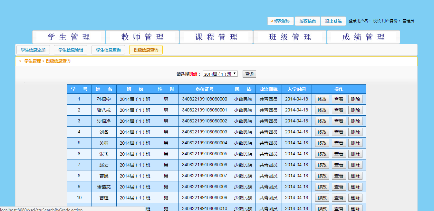The height and width of the screenshot is (211, 434).
Task: Log out via 退出系统 button
Action: click(333, 21)
